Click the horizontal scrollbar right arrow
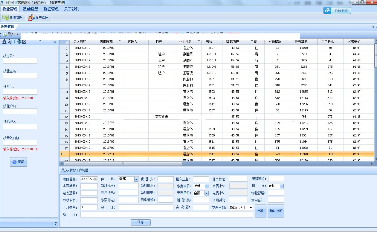This screenshot has width=377, height=232. click(372, 164)
